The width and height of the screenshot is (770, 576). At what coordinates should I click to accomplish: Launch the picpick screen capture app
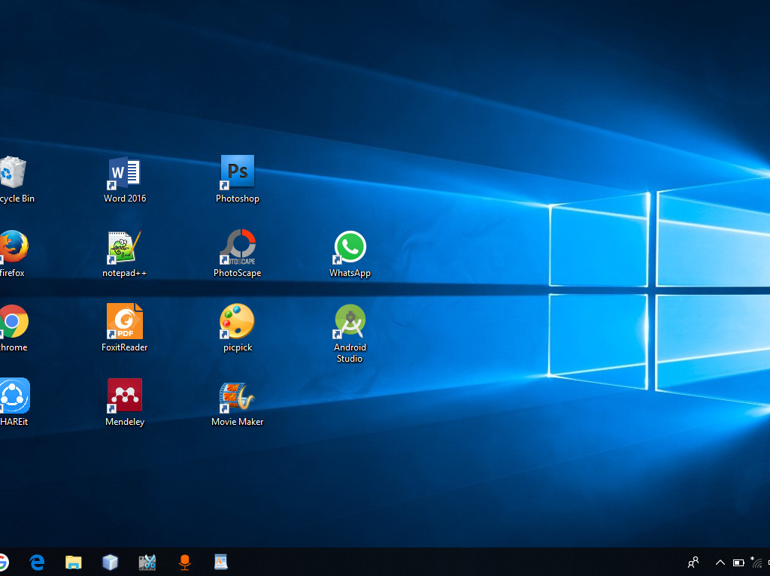pyautogui.click(x=237, y=320)
